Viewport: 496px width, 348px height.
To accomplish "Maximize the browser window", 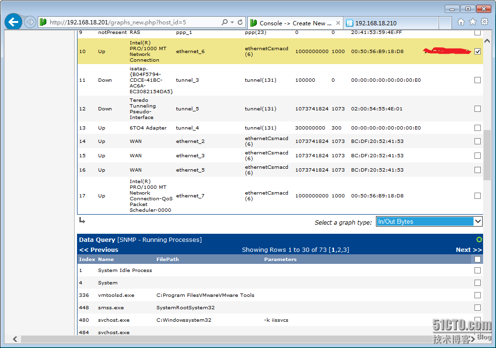I will click(468, 9).
